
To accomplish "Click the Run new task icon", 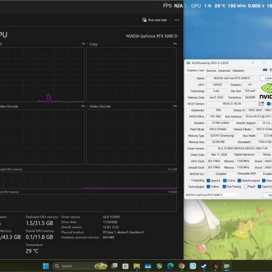I will pyautogui.click(x=144, y=20).
